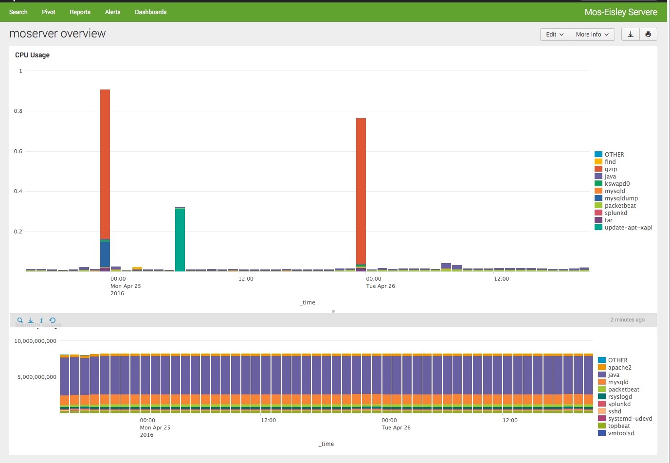The width and height of the screenshot is (670, 463).
Task: Download the dashboard using top-right export icon
Action: point(631,35)
